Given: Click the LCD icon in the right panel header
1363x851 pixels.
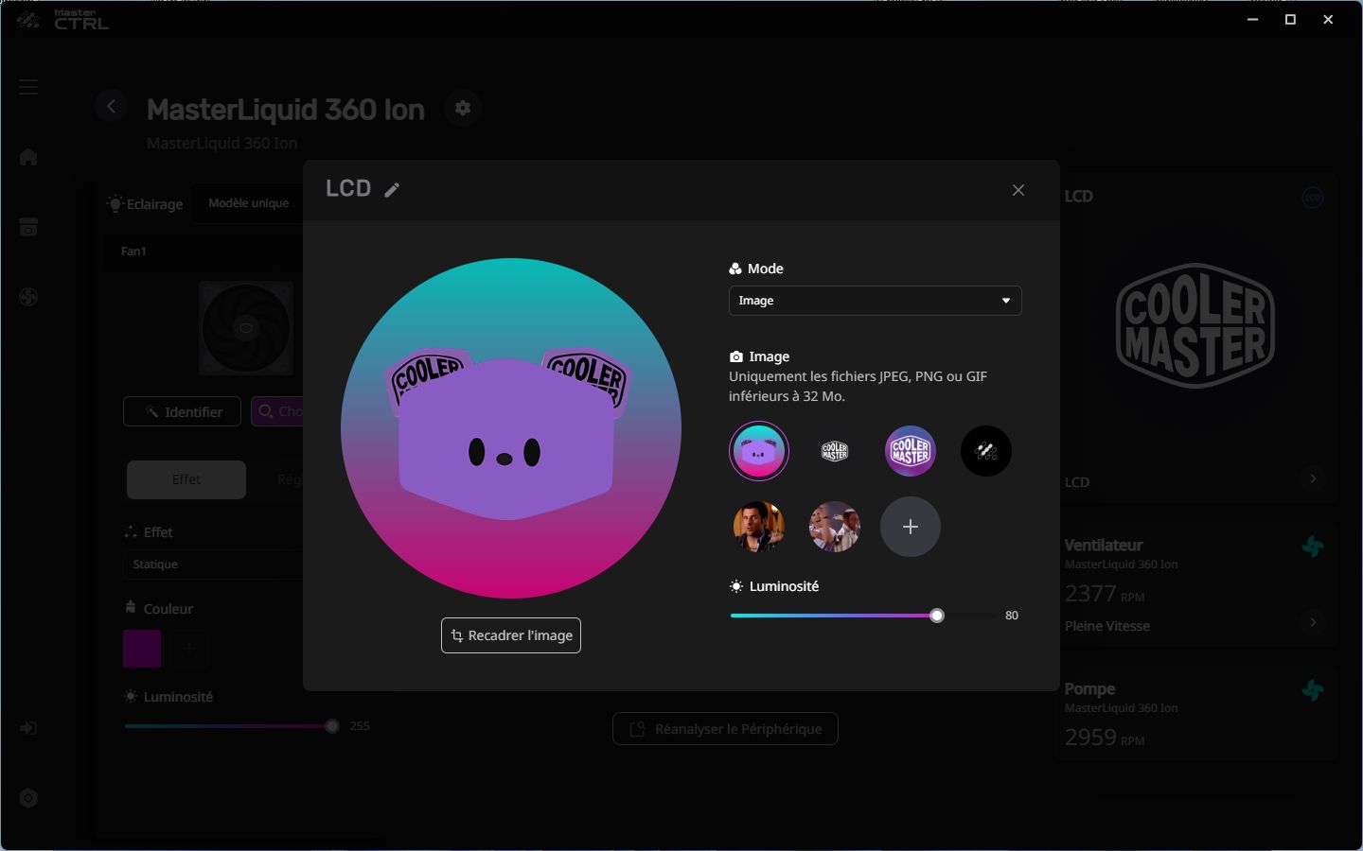Looking at the screenshot, I should [1313, 198].
